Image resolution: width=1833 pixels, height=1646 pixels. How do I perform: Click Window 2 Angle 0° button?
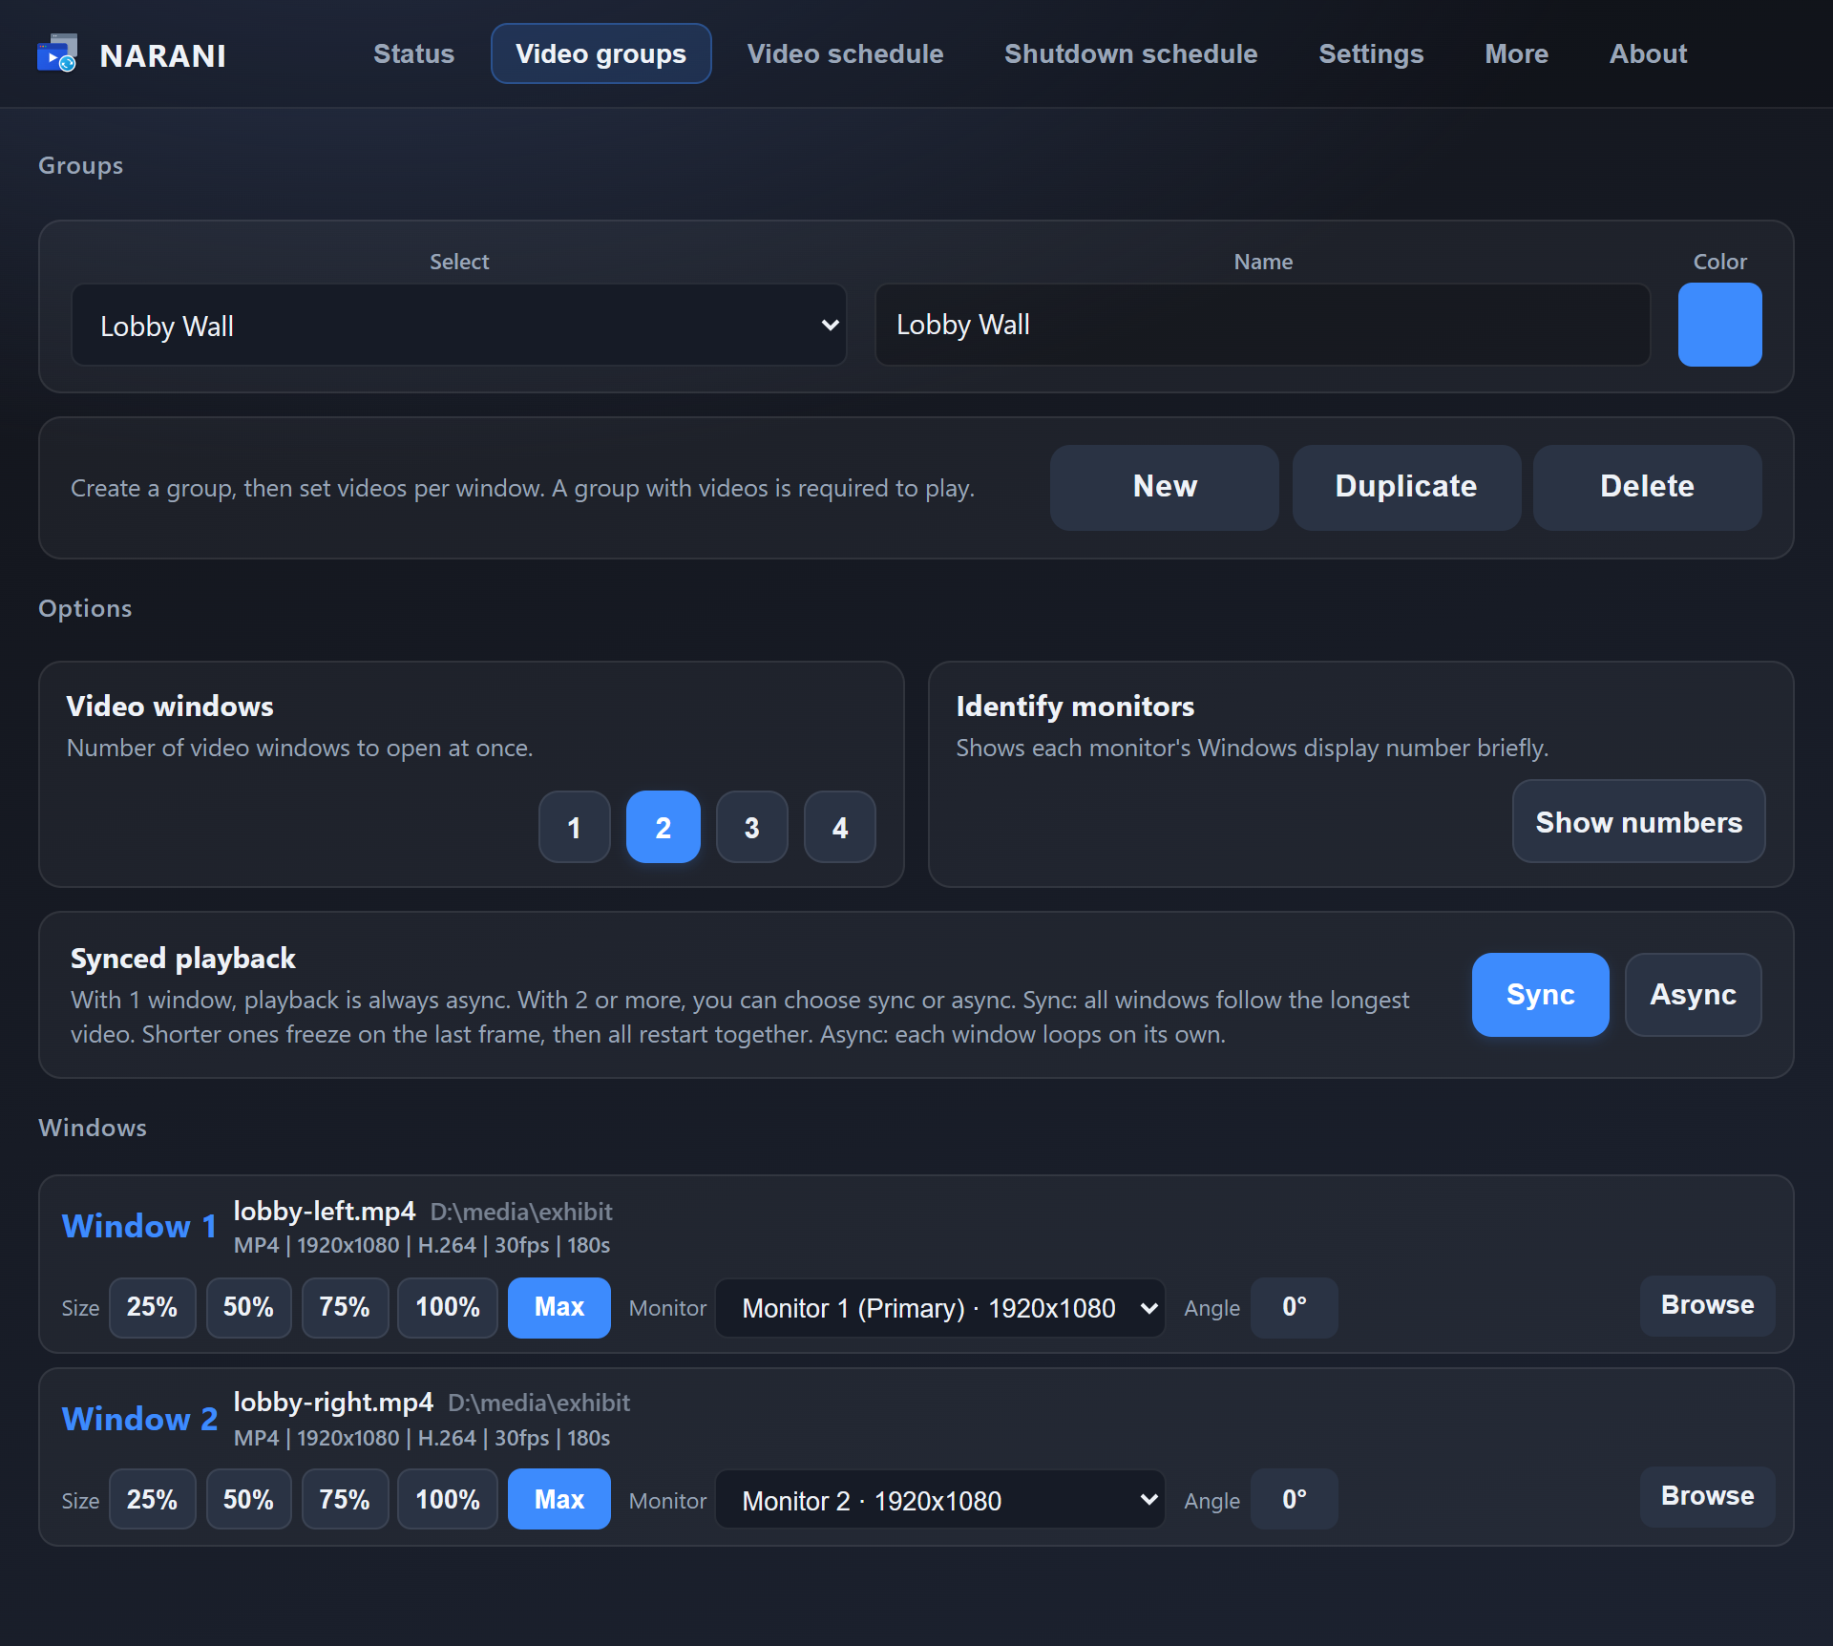(1294, 1499)
